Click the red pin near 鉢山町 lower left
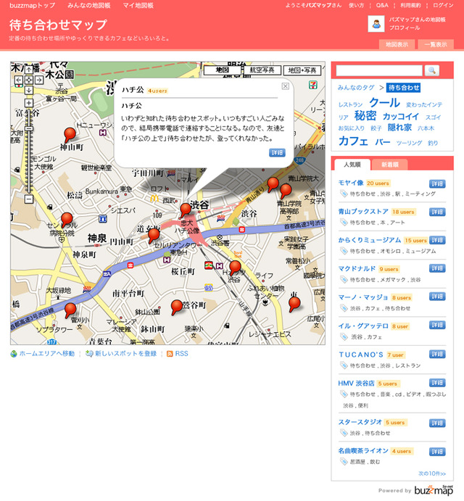Image resolution: width=464 pixels, height=501 pixels. click(70, 310)
